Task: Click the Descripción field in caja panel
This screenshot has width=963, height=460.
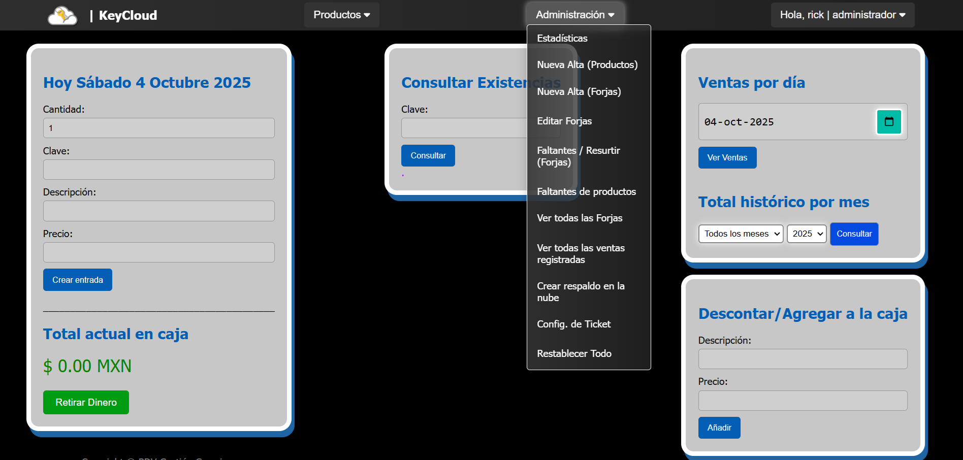Action: [x=803, y=359]
